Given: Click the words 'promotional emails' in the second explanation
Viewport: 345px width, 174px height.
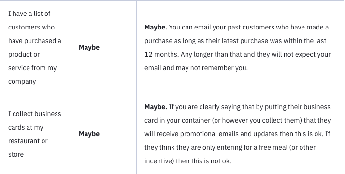Looking at the screenshot, I should pos(209,134).
